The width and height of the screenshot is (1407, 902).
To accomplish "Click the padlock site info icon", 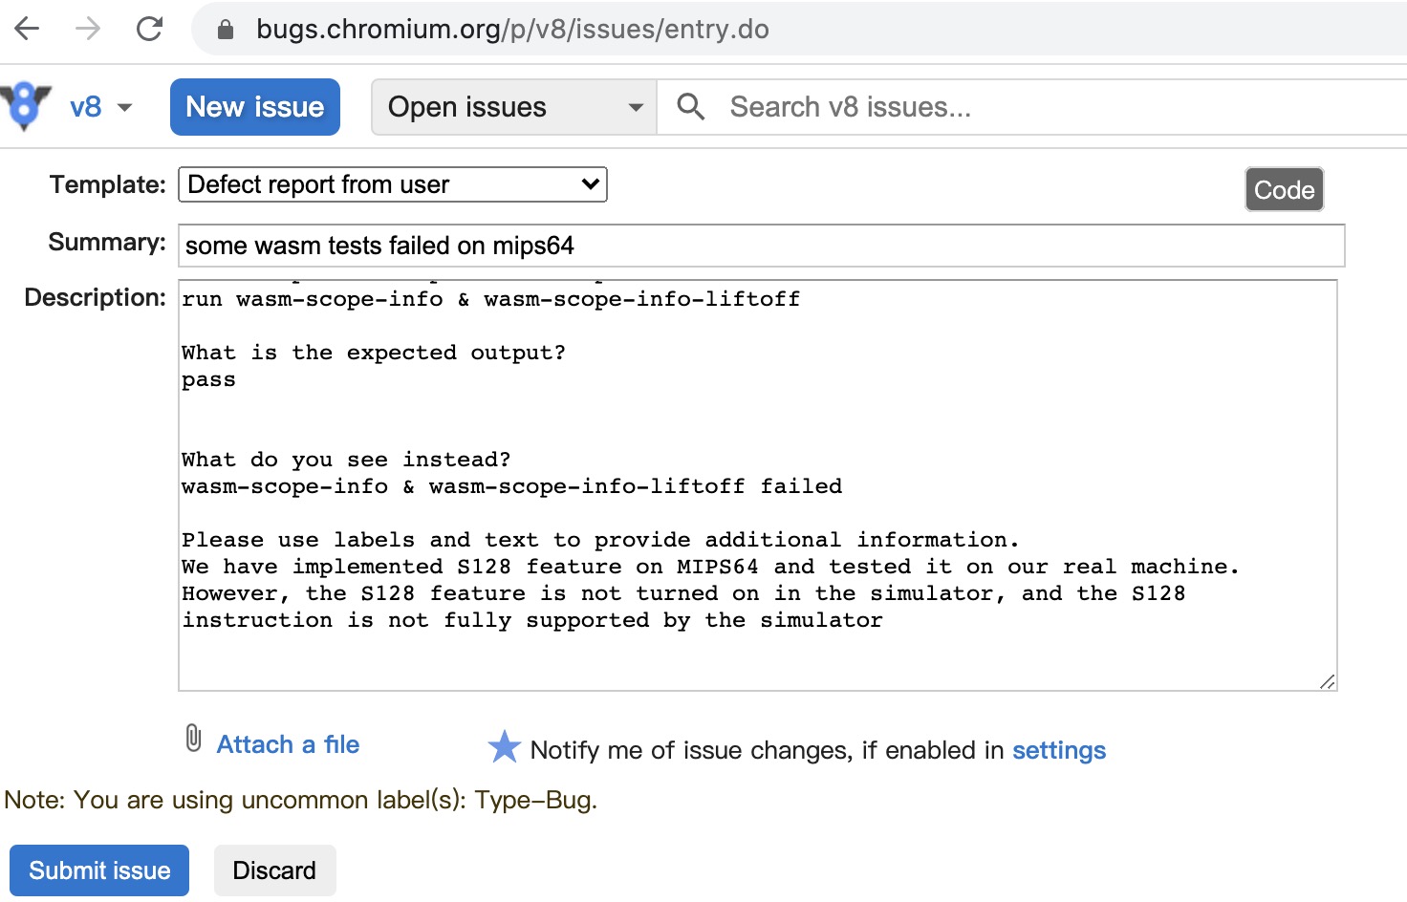I will click(x=226, y=30).
